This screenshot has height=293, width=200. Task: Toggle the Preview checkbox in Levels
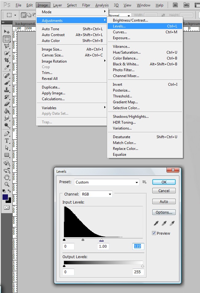coord(154,233)
